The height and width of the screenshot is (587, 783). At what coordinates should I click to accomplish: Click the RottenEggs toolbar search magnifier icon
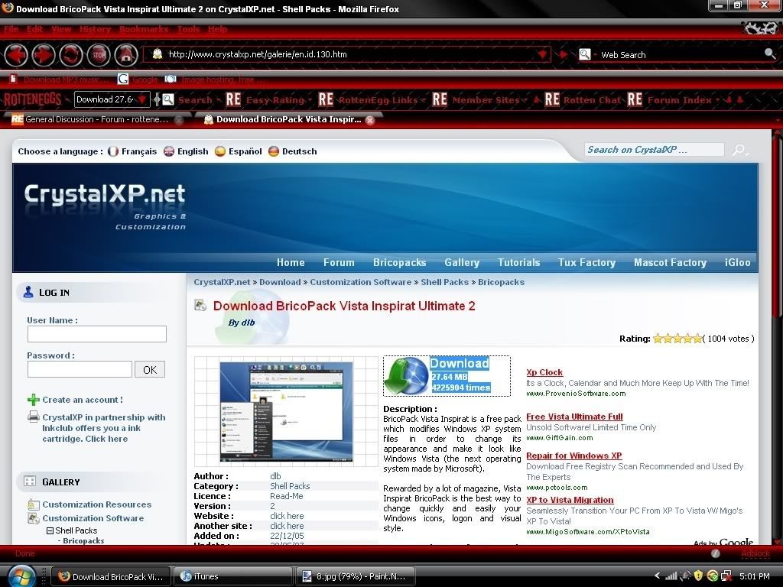coord(167,99)
